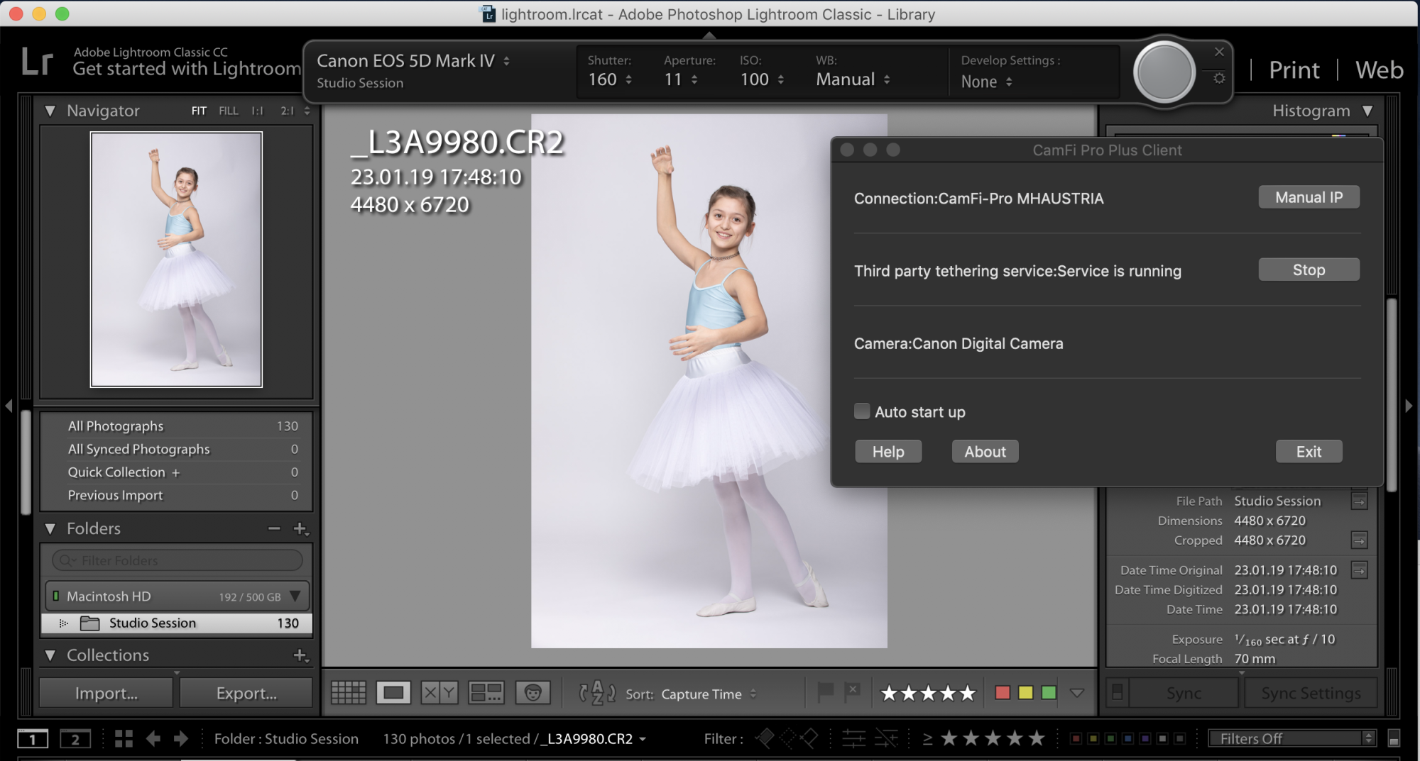Select second monitor display button
Image resolution: width=1420 pixels, height=761 pixels.
pos(75,739)
